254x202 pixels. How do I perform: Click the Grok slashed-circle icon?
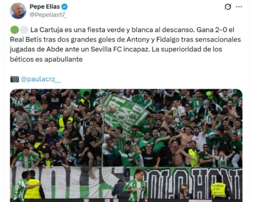[228, 7]
